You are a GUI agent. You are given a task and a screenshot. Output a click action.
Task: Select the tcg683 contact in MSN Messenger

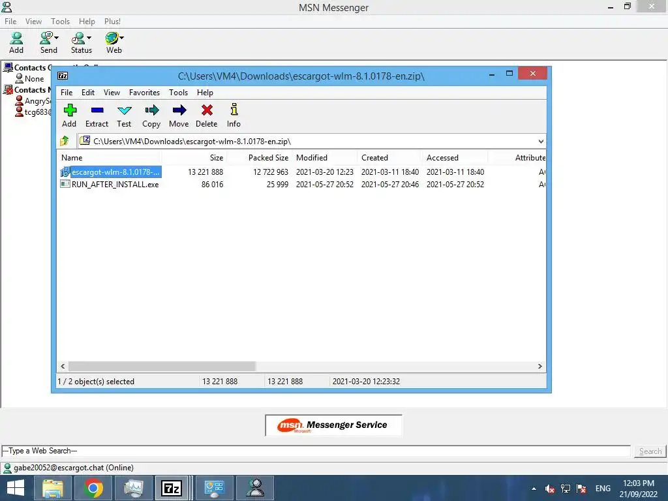point(33,112)
